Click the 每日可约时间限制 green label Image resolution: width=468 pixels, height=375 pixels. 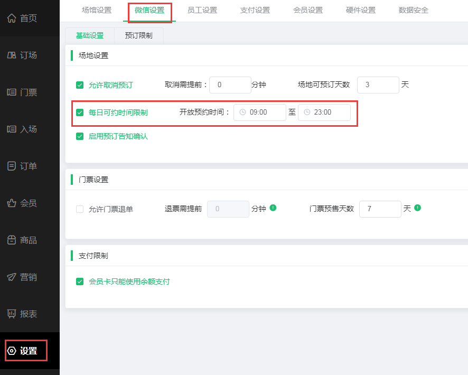coord(117,112)
